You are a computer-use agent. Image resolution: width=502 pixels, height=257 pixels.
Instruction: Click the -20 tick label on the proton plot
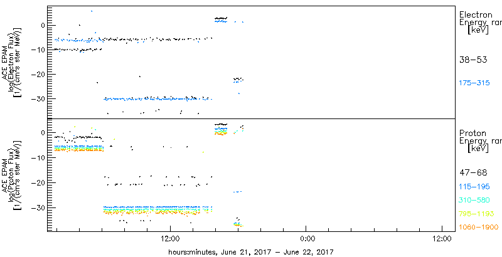point(38,182)
